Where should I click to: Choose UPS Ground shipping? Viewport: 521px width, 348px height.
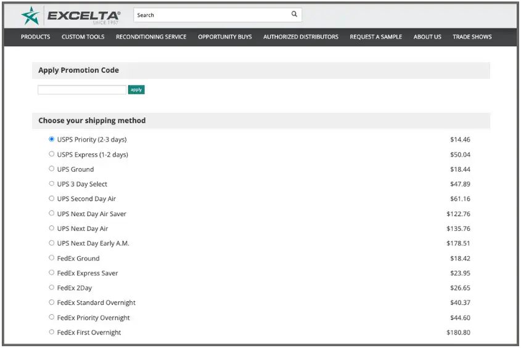pyautogui.click(x=52, y=169)
